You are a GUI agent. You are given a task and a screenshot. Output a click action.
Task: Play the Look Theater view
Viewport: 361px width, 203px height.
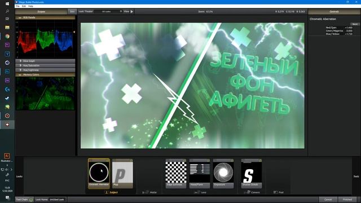(x=131, y=11)
